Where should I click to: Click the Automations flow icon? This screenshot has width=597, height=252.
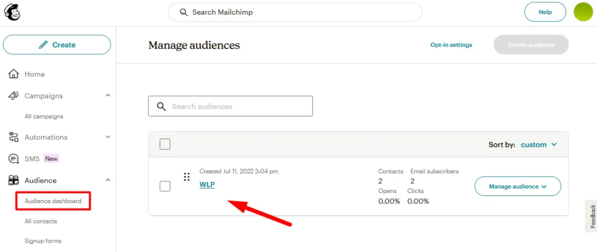coord(14,137)
